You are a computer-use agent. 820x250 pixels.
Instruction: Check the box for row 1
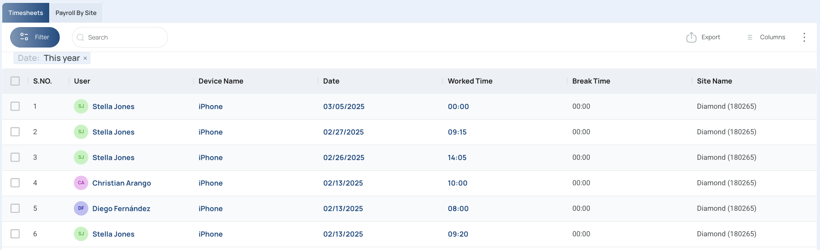click(x=15, y=106)
